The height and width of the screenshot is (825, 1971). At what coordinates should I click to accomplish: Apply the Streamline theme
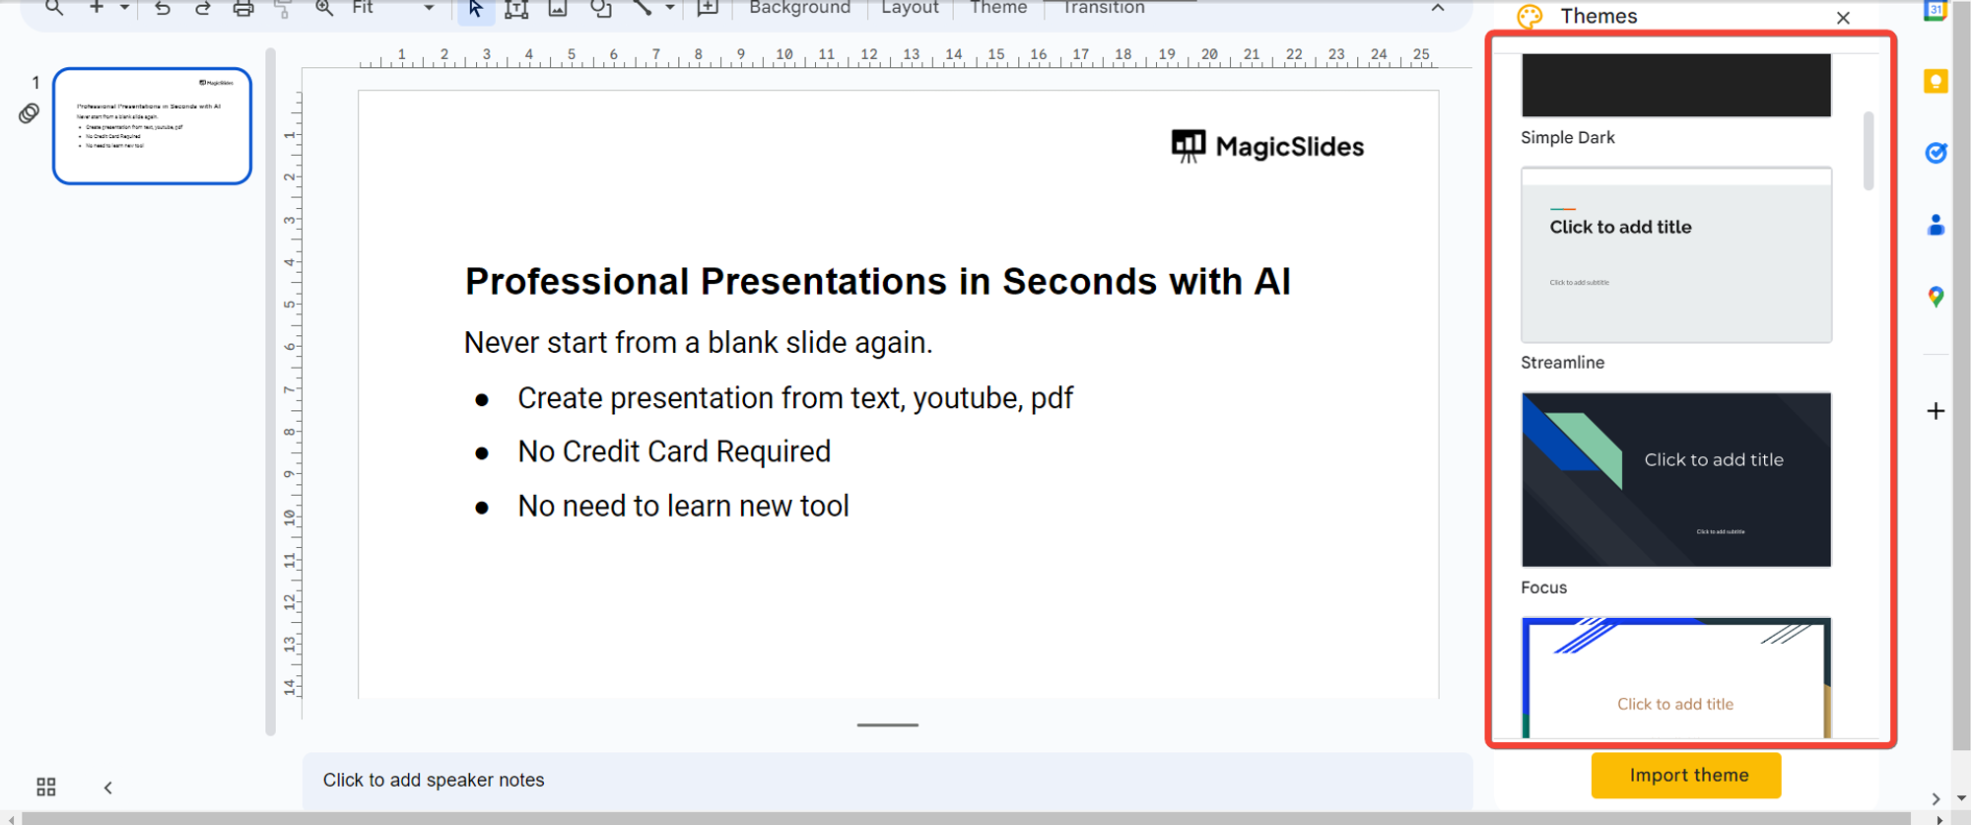(x=1675, y=255)
